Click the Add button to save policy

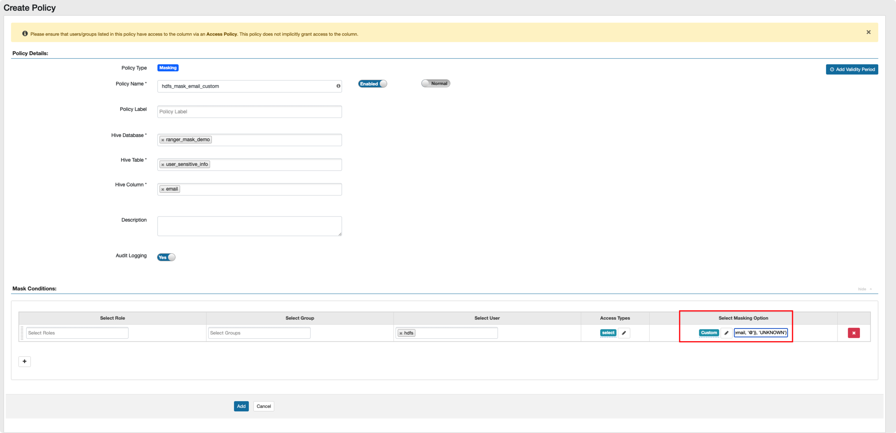[241, 406]
